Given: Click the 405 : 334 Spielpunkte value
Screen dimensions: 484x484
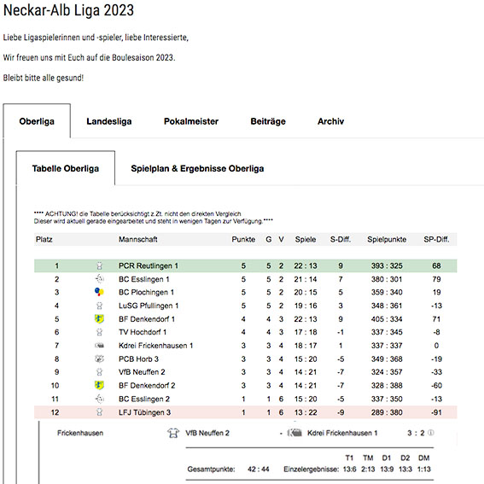Looking at the screenshot, I should pos(387,319).
